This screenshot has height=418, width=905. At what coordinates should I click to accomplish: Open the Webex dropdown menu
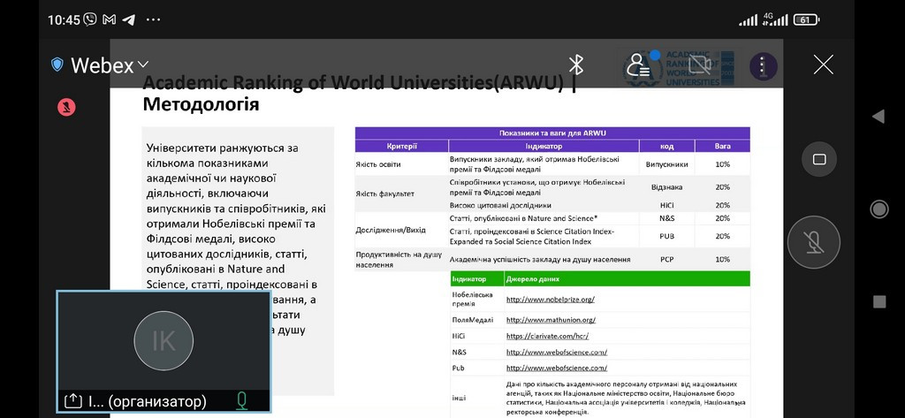[109, 65]
